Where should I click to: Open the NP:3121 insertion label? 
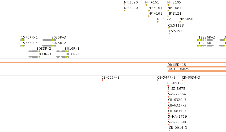pyautogui.click(x=174, y=14)
